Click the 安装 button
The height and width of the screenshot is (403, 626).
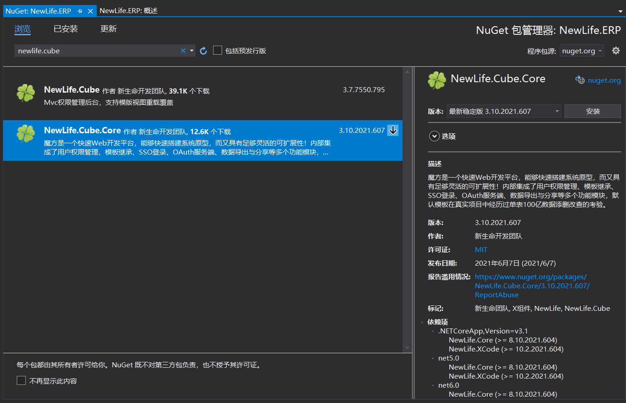(593, 111)
